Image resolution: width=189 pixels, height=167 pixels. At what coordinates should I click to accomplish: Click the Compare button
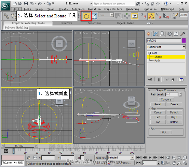tap(166, 100)
